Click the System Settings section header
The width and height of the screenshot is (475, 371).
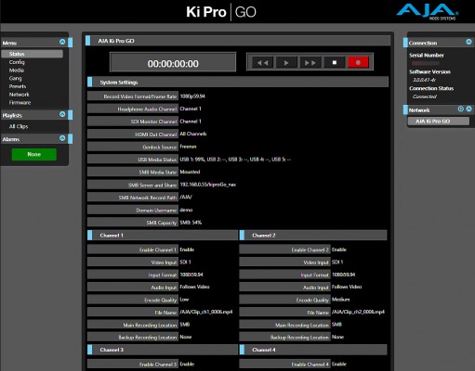click(x=238, y=83)
